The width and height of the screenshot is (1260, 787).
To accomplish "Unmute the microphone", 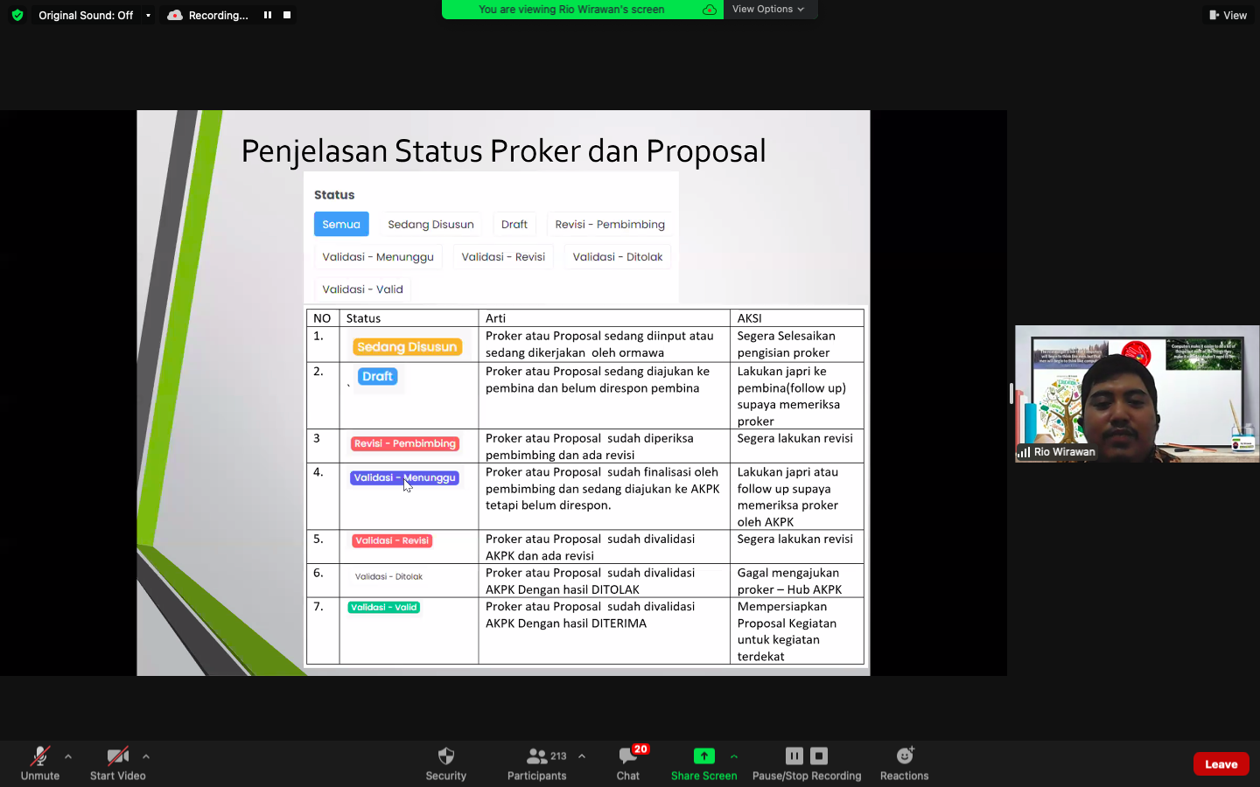I will click(x=39, y=756).
